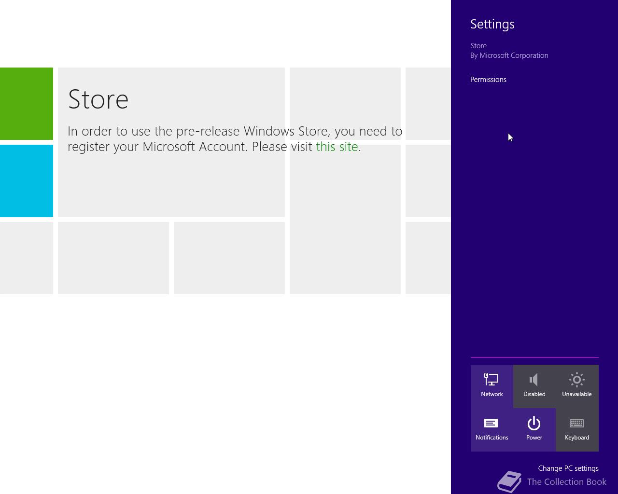The image size is (618, 494).
Task: Click the 'By Microsoft Corporation' text
Action: [509, 55]
